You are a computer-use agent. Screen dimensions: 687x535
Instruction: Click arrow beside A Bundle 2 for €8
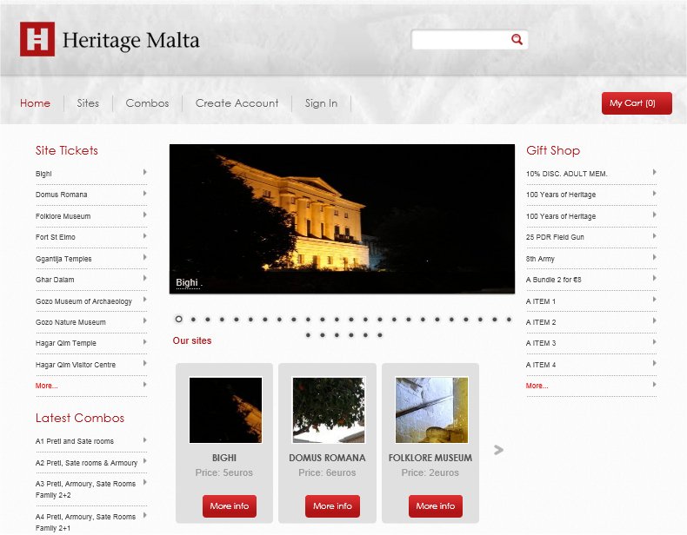(x=654, y=278)
